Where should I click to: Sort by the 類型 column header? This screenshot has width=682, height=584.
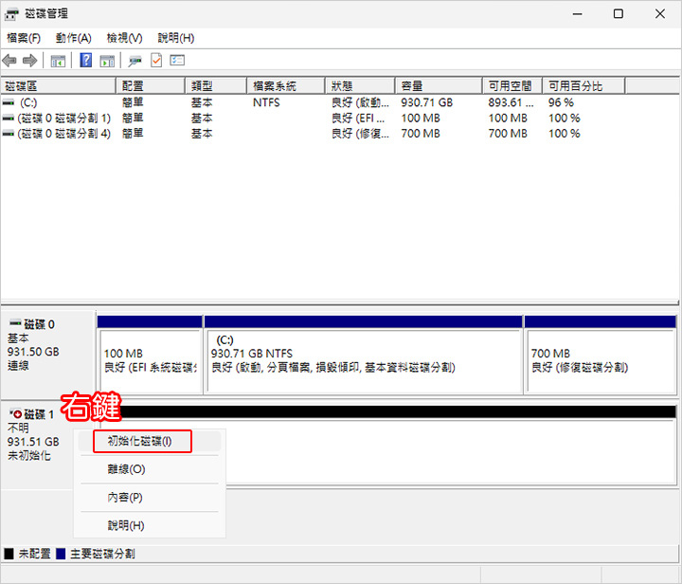[x=216, y=85]
